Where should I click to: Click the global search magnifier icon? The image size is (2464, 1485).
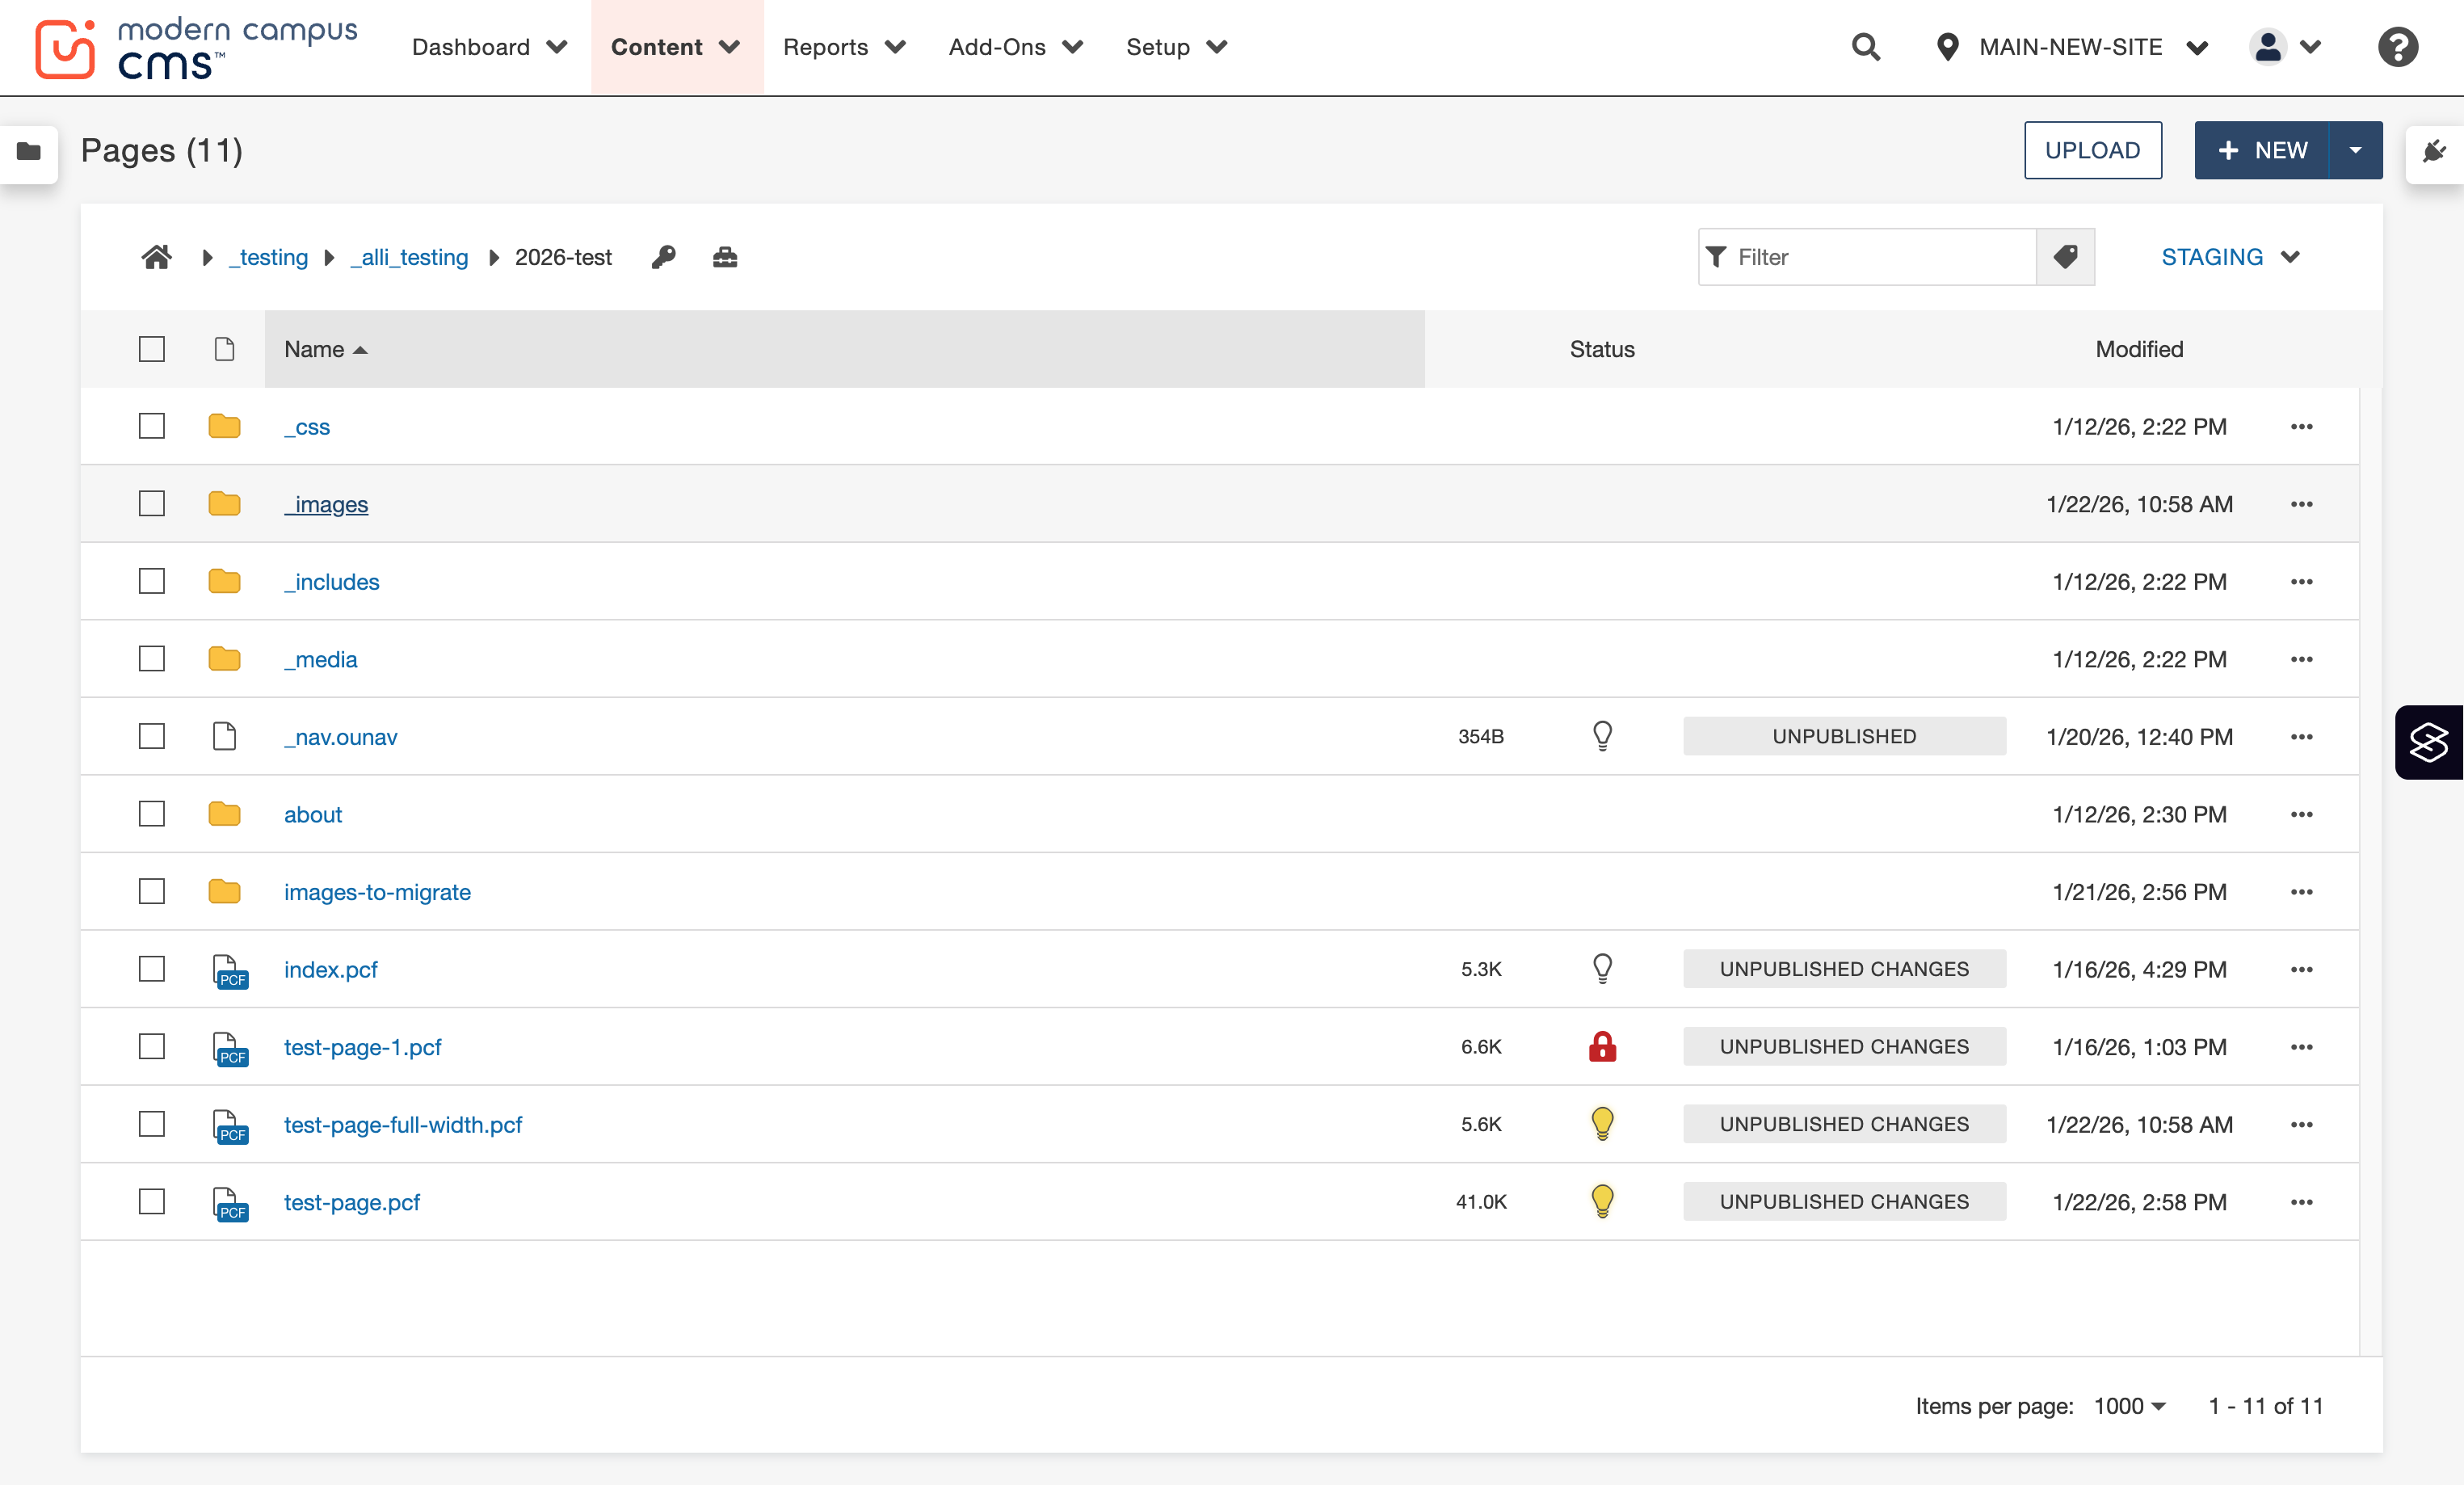pos(1865,47)
